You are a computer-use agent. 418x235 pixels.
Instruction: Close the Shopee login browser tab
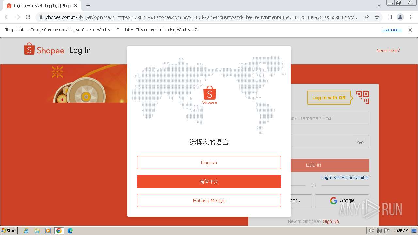(76, 6)
